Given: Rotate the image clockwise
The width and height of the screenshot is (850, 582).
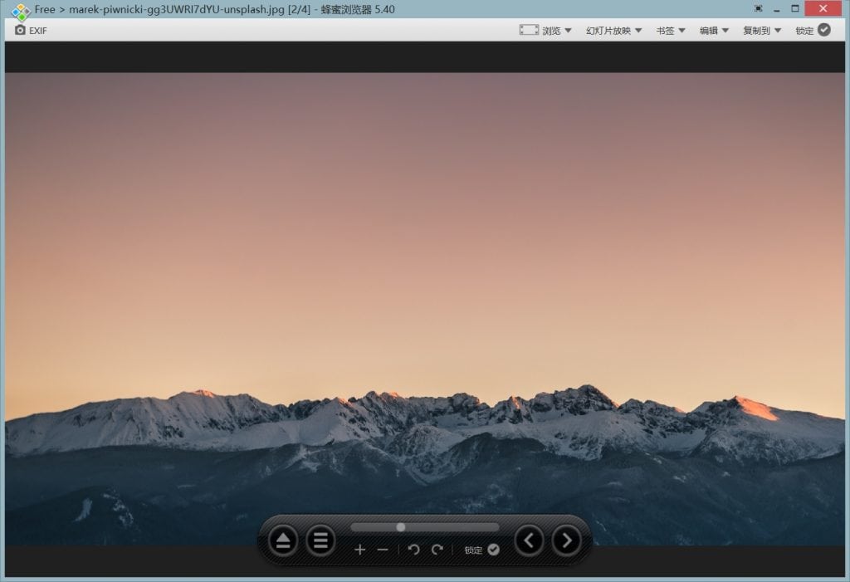Looking at the screenshot, I should click(437, 550).
